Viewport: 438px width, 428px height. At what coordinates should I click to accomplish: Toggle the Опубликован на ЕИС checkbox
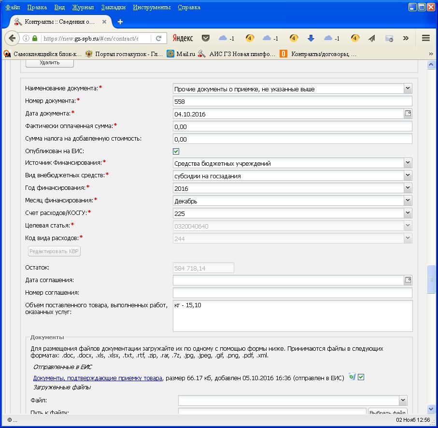tap(176, 151)
